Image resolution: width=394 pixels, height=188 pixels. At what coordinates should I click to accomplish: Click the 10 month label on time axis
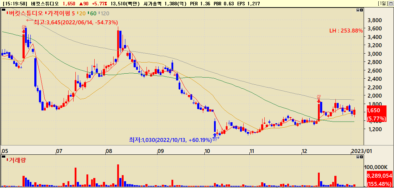[x=207, y=151]
